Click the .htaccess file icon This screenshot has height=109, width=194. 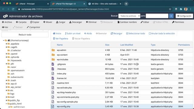(x=53, y=69)
